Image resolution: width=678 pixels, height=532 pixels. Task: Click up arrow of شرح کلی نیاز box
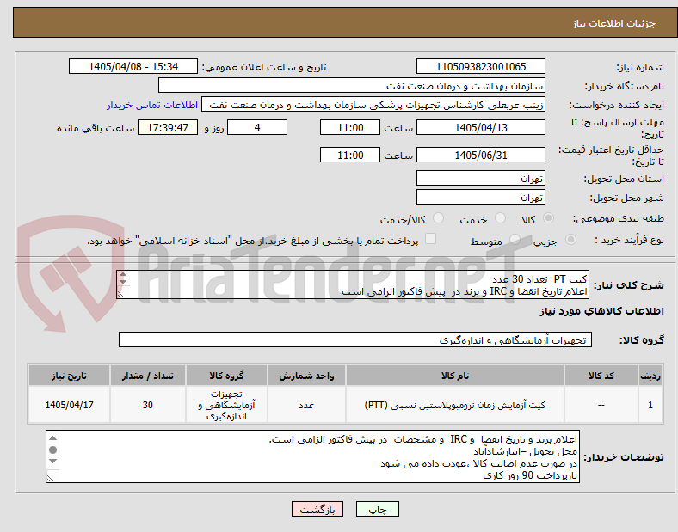pyautogui.click(x=123, y=275)
